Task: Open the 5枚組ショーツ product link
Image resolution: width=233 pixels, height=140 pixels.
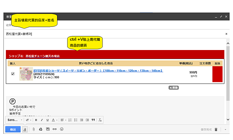Action: tap(98, 71)
